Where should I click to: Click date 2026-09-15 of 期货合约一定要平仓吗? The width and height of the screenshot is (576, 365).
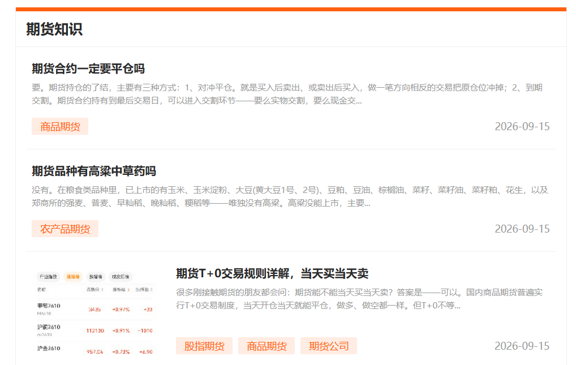(522, 126)
